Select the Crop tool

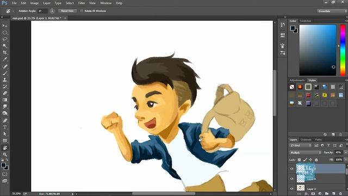(x=5, y=52)
